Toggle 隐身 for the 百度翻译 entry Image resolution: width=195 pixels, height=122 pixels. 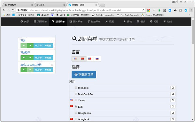[x=48, y=58]
